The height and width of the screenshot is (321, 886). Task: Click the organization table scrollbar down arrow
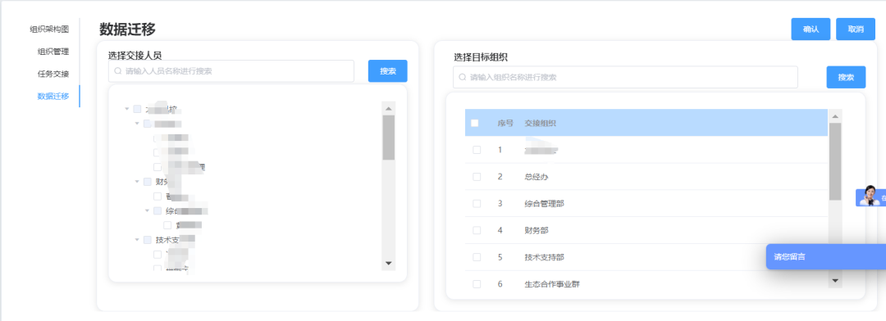(x=835, y=280)
